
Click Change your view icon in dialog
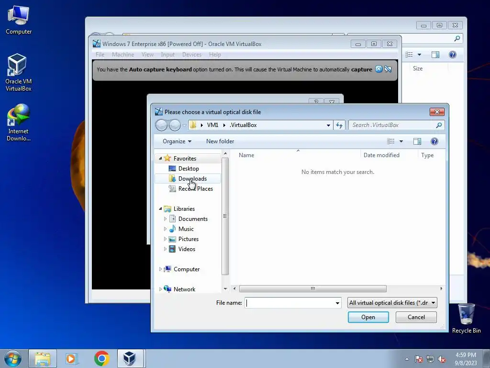click(x=390, y=141)
